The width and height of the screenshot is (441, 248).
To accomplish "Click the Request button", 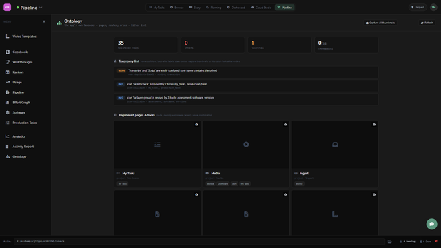I will click(418, 8).
